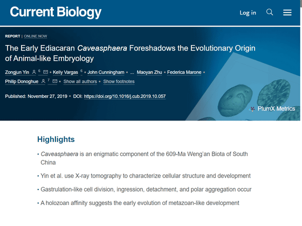Expand the Show footnotes section
The width and height of the screenshot is (302, 226).
click(x=119, y=81)
